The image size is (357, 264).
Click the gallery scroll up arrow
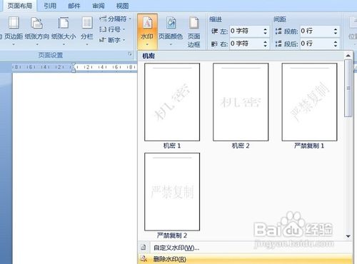click(348, 56)
